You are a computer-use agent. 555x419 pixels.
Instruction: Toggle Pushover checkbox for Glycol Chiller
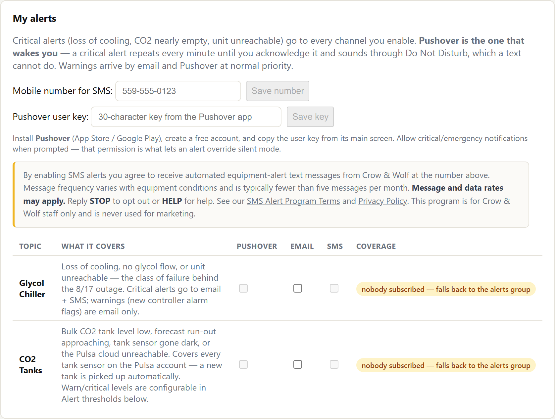243,288
